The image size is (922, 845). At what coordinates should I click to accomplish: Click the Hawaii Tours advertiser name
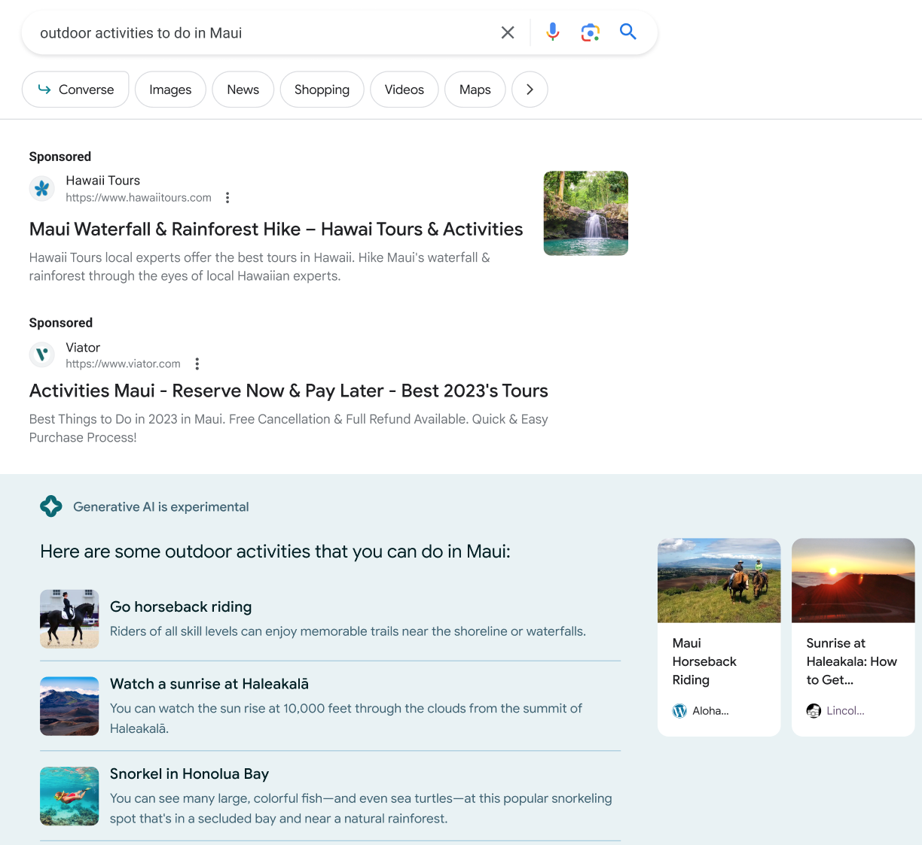(102, 181)
